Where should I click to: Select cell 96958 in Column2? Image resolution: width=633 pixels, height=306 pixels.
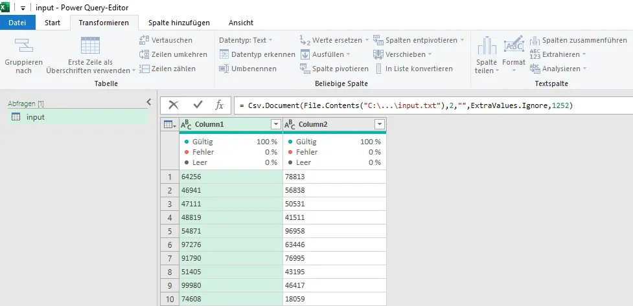[x=334, y=231]
